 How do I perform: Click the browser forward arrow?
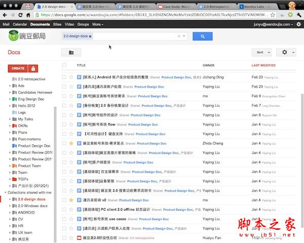[x=13, y=15]
